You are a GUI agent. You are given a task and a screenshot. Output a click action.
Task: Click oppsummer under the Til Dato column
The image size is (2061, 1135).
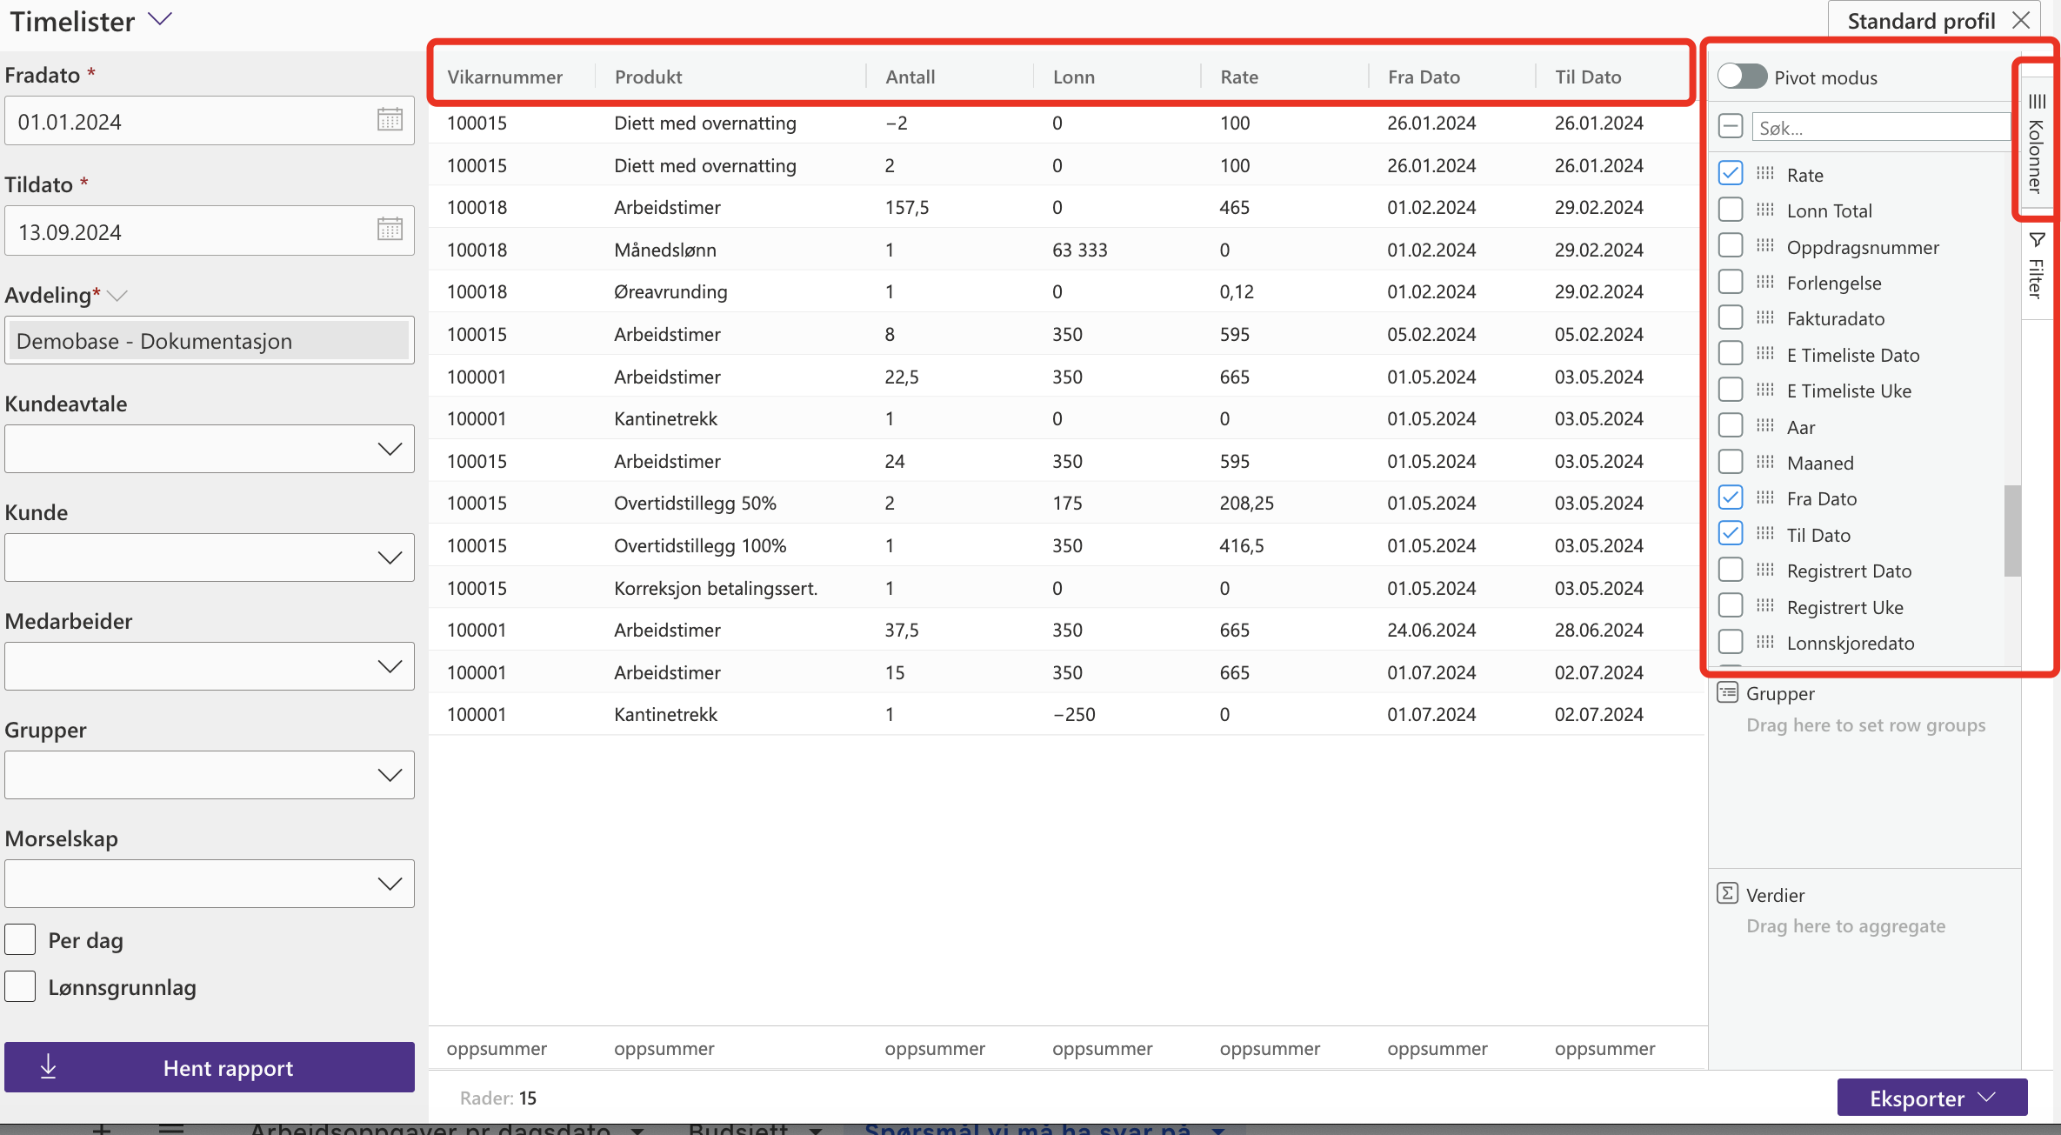pos(1604,1048)
